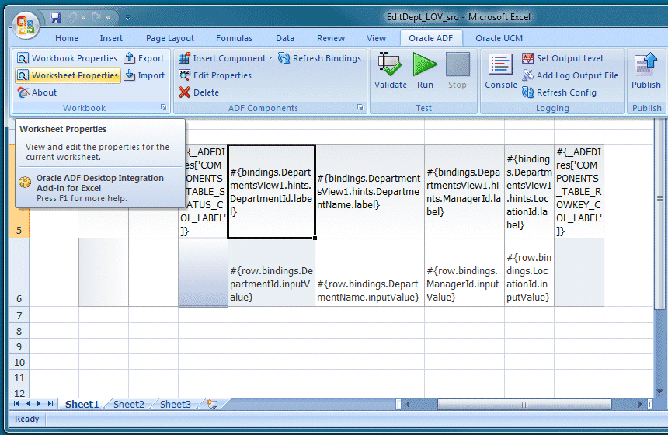Click horizontal scrollbar right arrow

640,405
